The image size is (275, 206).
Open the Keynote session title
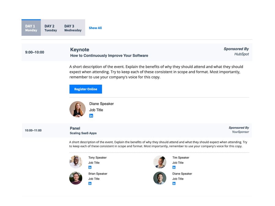point(80,49)
